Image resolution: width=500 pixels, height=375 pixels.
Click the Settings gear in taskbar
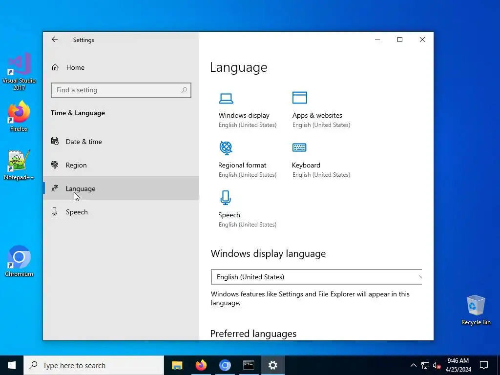pyautogui.click(x=272, y=365)
